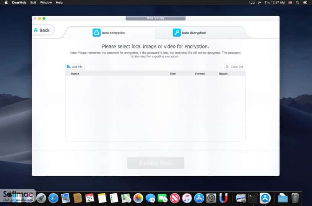Click the Result column header
Image resolution: width=312 pixels, height=206 pixels.
click(223, 74)
